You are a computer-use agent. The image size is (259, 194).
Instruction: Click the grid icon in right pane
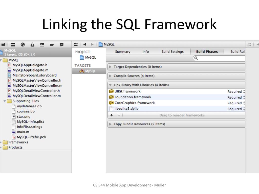(x=249, y=44)
